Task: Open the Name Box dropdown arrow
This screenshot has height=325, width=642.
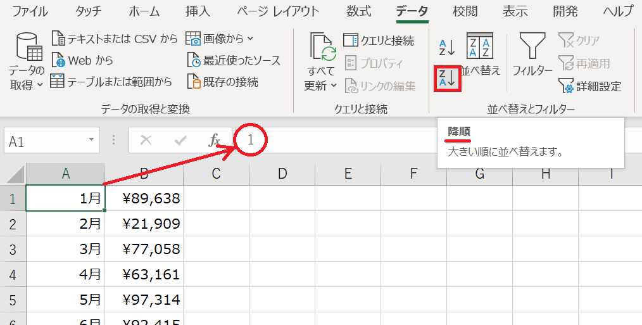Action: tap(92, 140)
